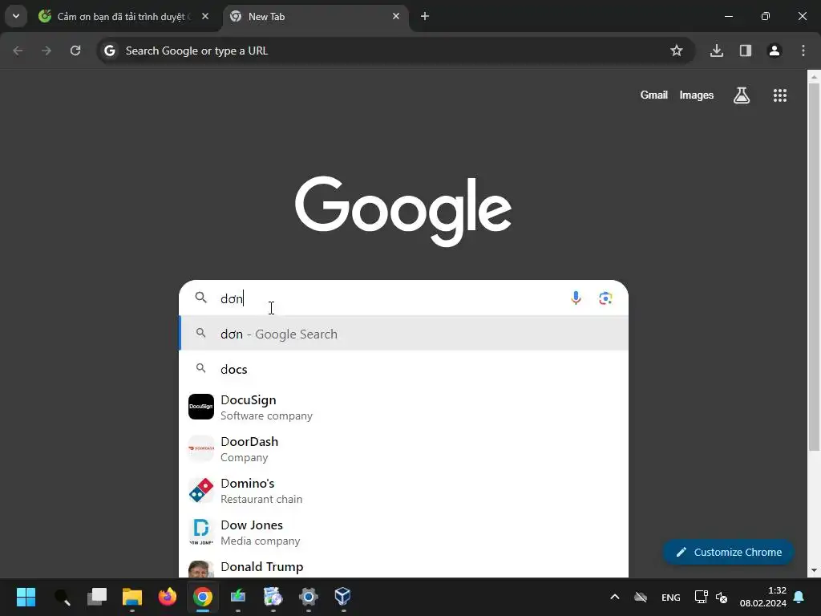Open the Settings gear taskbar icon
This screenshot has width=821, height=616.
coord(309,597)
